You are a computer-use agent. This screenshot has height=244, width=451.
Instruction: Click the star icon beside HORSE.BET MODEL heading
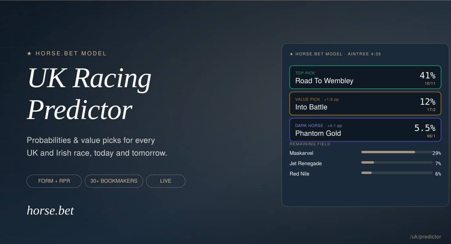tap(29, 53)
